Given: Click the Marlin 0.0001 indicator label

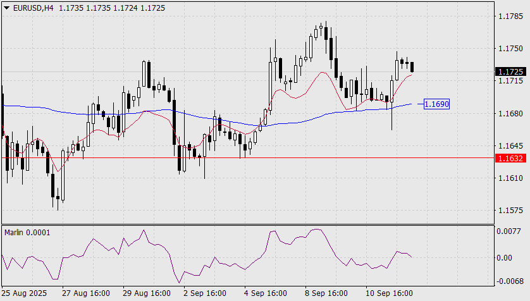Looking at the screenshot, I should coord(27,232).
